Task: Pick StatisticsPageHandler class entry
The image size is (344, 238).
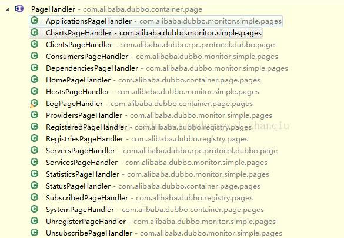Action: tap(158, 174)
